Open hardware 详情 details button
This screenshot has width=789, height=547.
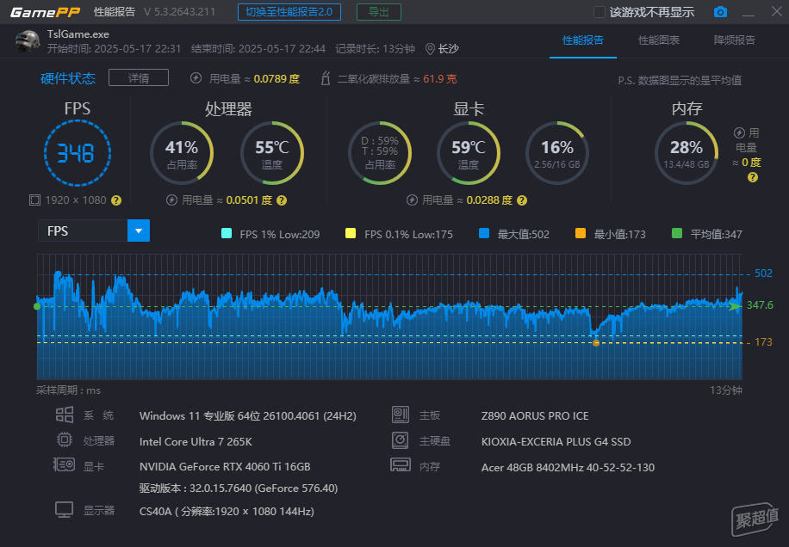139,78
